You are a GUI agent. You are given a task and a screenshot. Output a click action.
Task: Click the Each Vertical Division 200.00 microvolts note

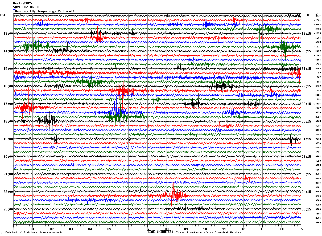(x=34, y=233)
